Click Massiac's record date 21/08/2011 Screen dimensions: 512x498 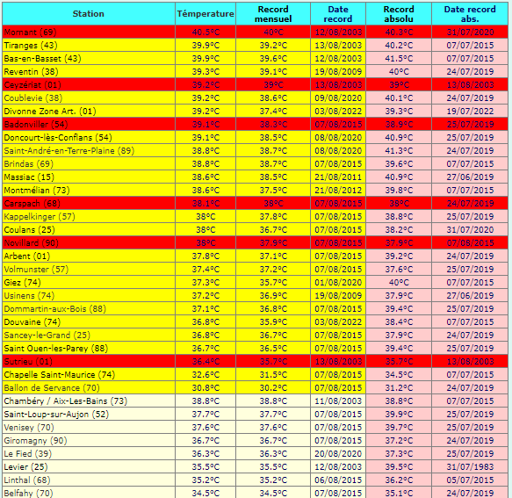point(338,177)
